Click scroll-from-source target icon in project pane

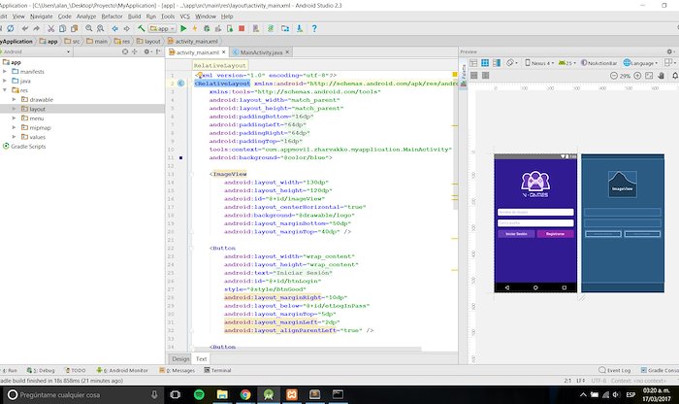tap(125, 51)
